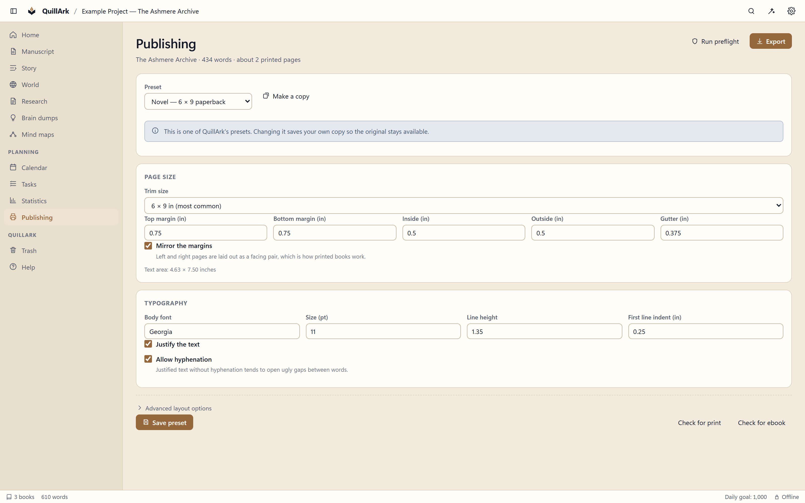Viewport: 805px width, 503px height.
Task: Click the Body font field
Action: (222, 331)
